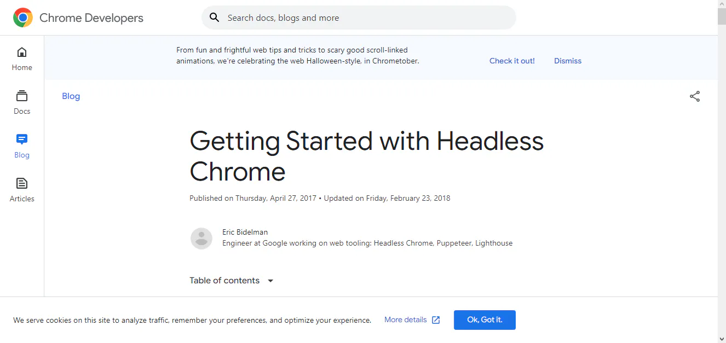Click Eric Bidelman's avatar photo

[201, 239]
